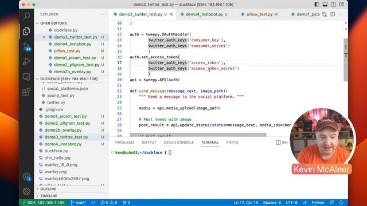Open the Accounts menu icon
Image resolution: width=367 pixels, height=206 pixels.
coord(26,177)
